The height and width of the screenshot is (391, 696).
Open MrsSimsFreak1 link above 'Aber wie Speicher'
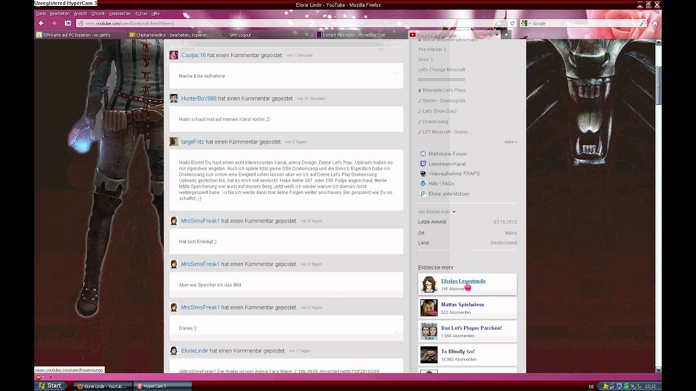coord(201,264)
